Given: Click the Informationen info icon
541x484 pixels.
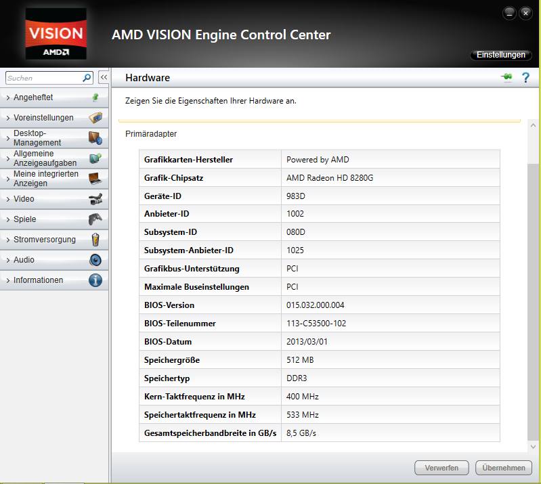Looking at the screenshot, I should point(95,280).
